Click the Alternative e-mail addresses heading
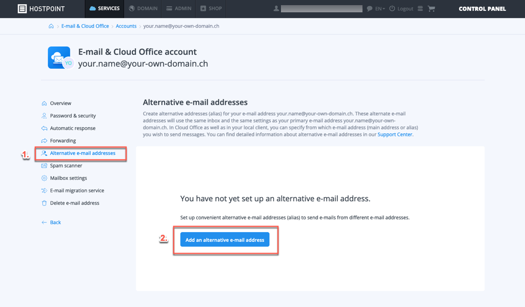The width and height of the screenshot is (525, 307). point(195,103)
